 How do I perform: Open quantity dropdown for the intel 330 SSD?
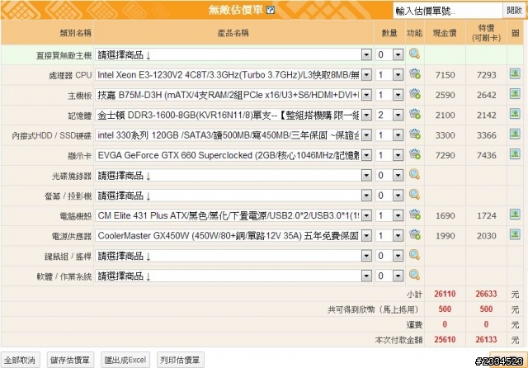tap(398, 135)
